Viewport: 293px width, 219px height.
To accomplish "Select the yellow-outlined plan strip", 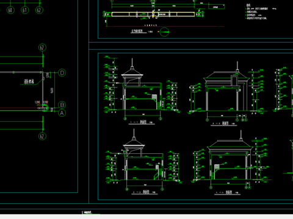I will click(153, 14).
